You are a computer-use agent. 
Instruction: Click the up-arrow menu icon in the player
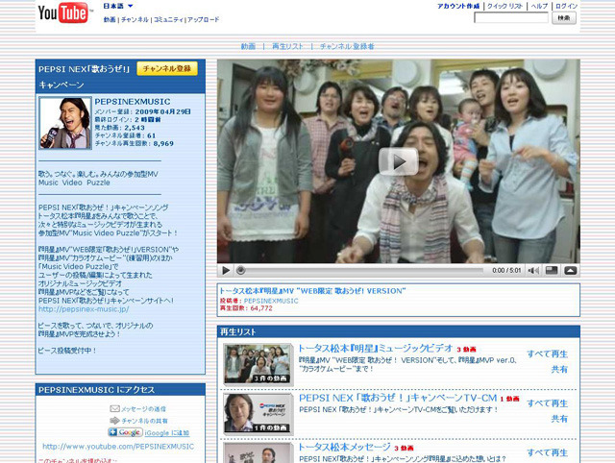[x=570, y=271]
